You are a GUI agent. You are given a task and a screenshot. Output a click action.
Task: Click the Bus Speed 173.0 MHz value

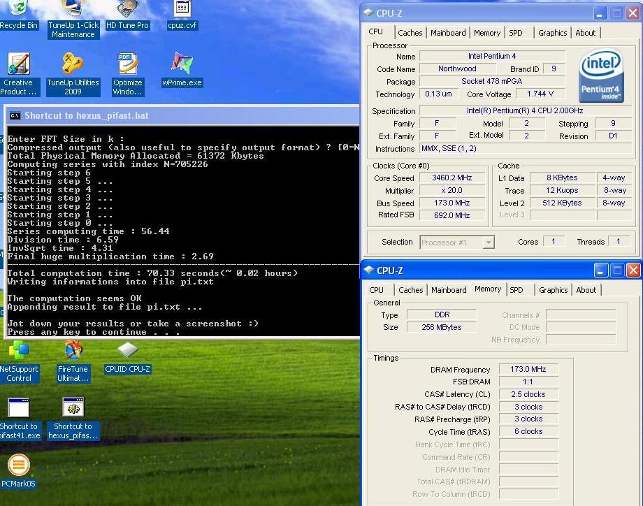click(x=452, y=203)
